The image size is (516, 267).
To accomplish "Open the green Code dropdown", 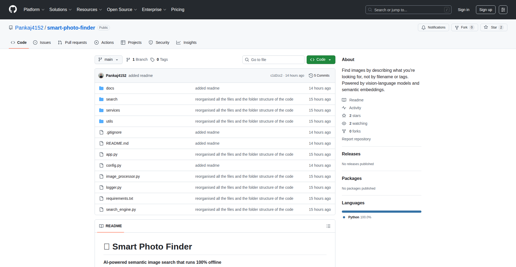I will click(x=321, y=60).
